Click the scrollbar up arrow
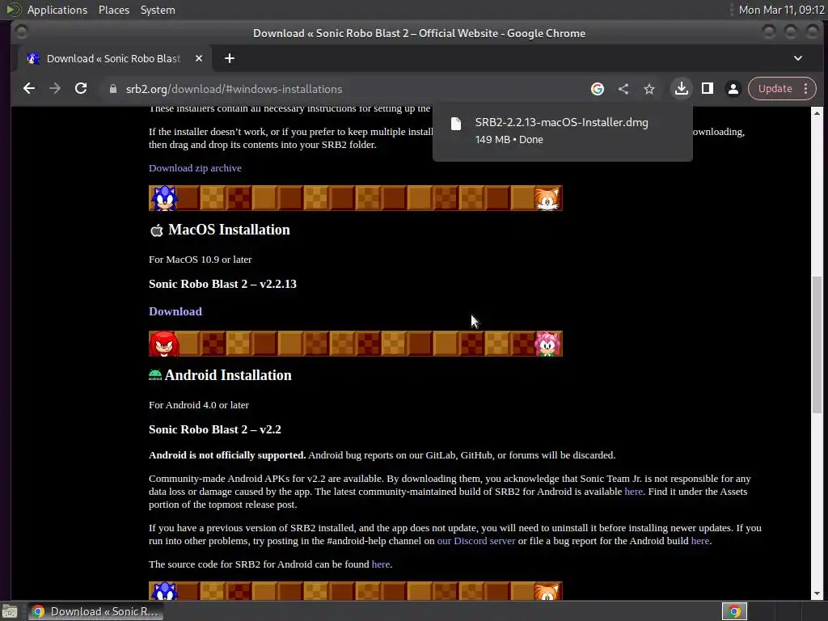This screenshot has width=828, height=621. (x=817, y=113)
